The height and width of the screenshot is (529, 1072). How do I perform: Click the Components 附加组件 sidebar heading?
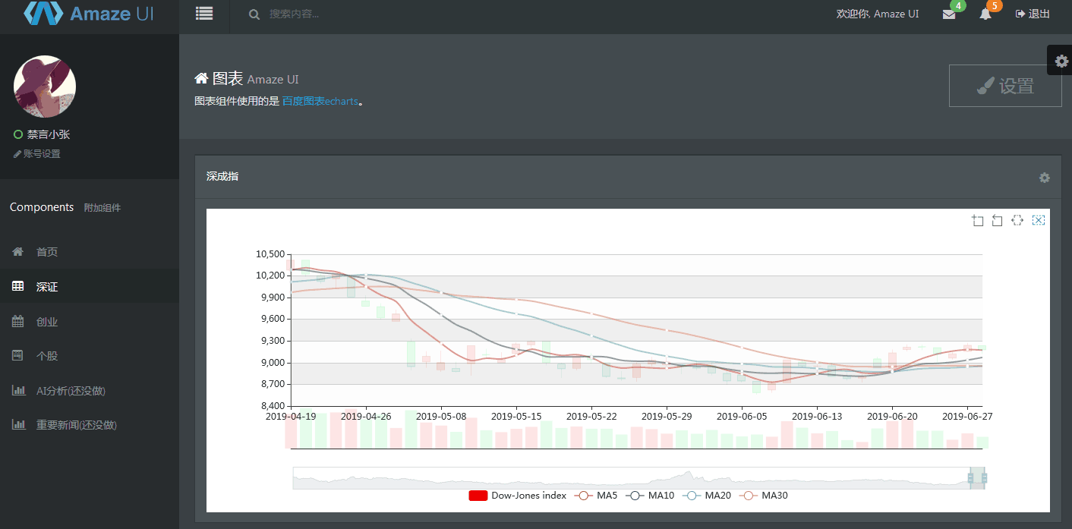[65, 207]
